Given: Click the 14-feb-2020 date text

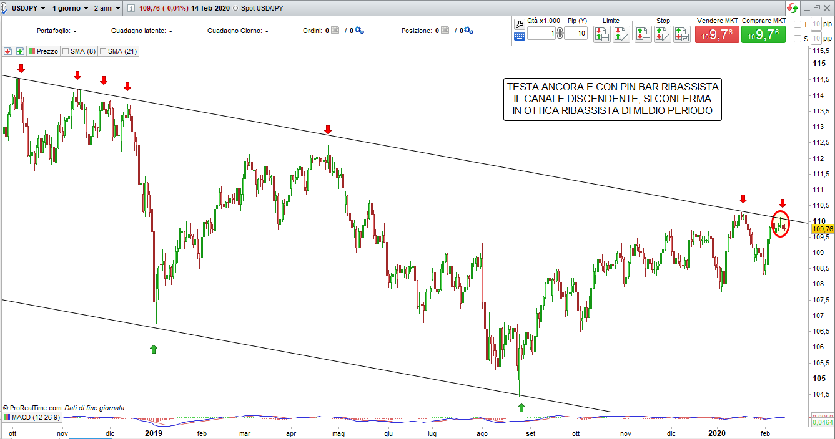Looking at the screenshot, I should (210, 9).
